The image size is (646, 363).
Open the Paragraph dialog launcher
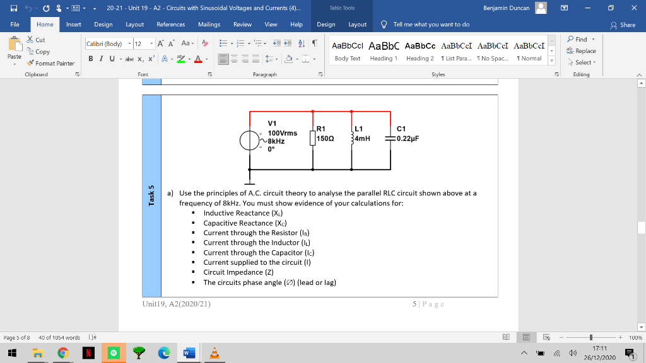(x=320, y=74)
